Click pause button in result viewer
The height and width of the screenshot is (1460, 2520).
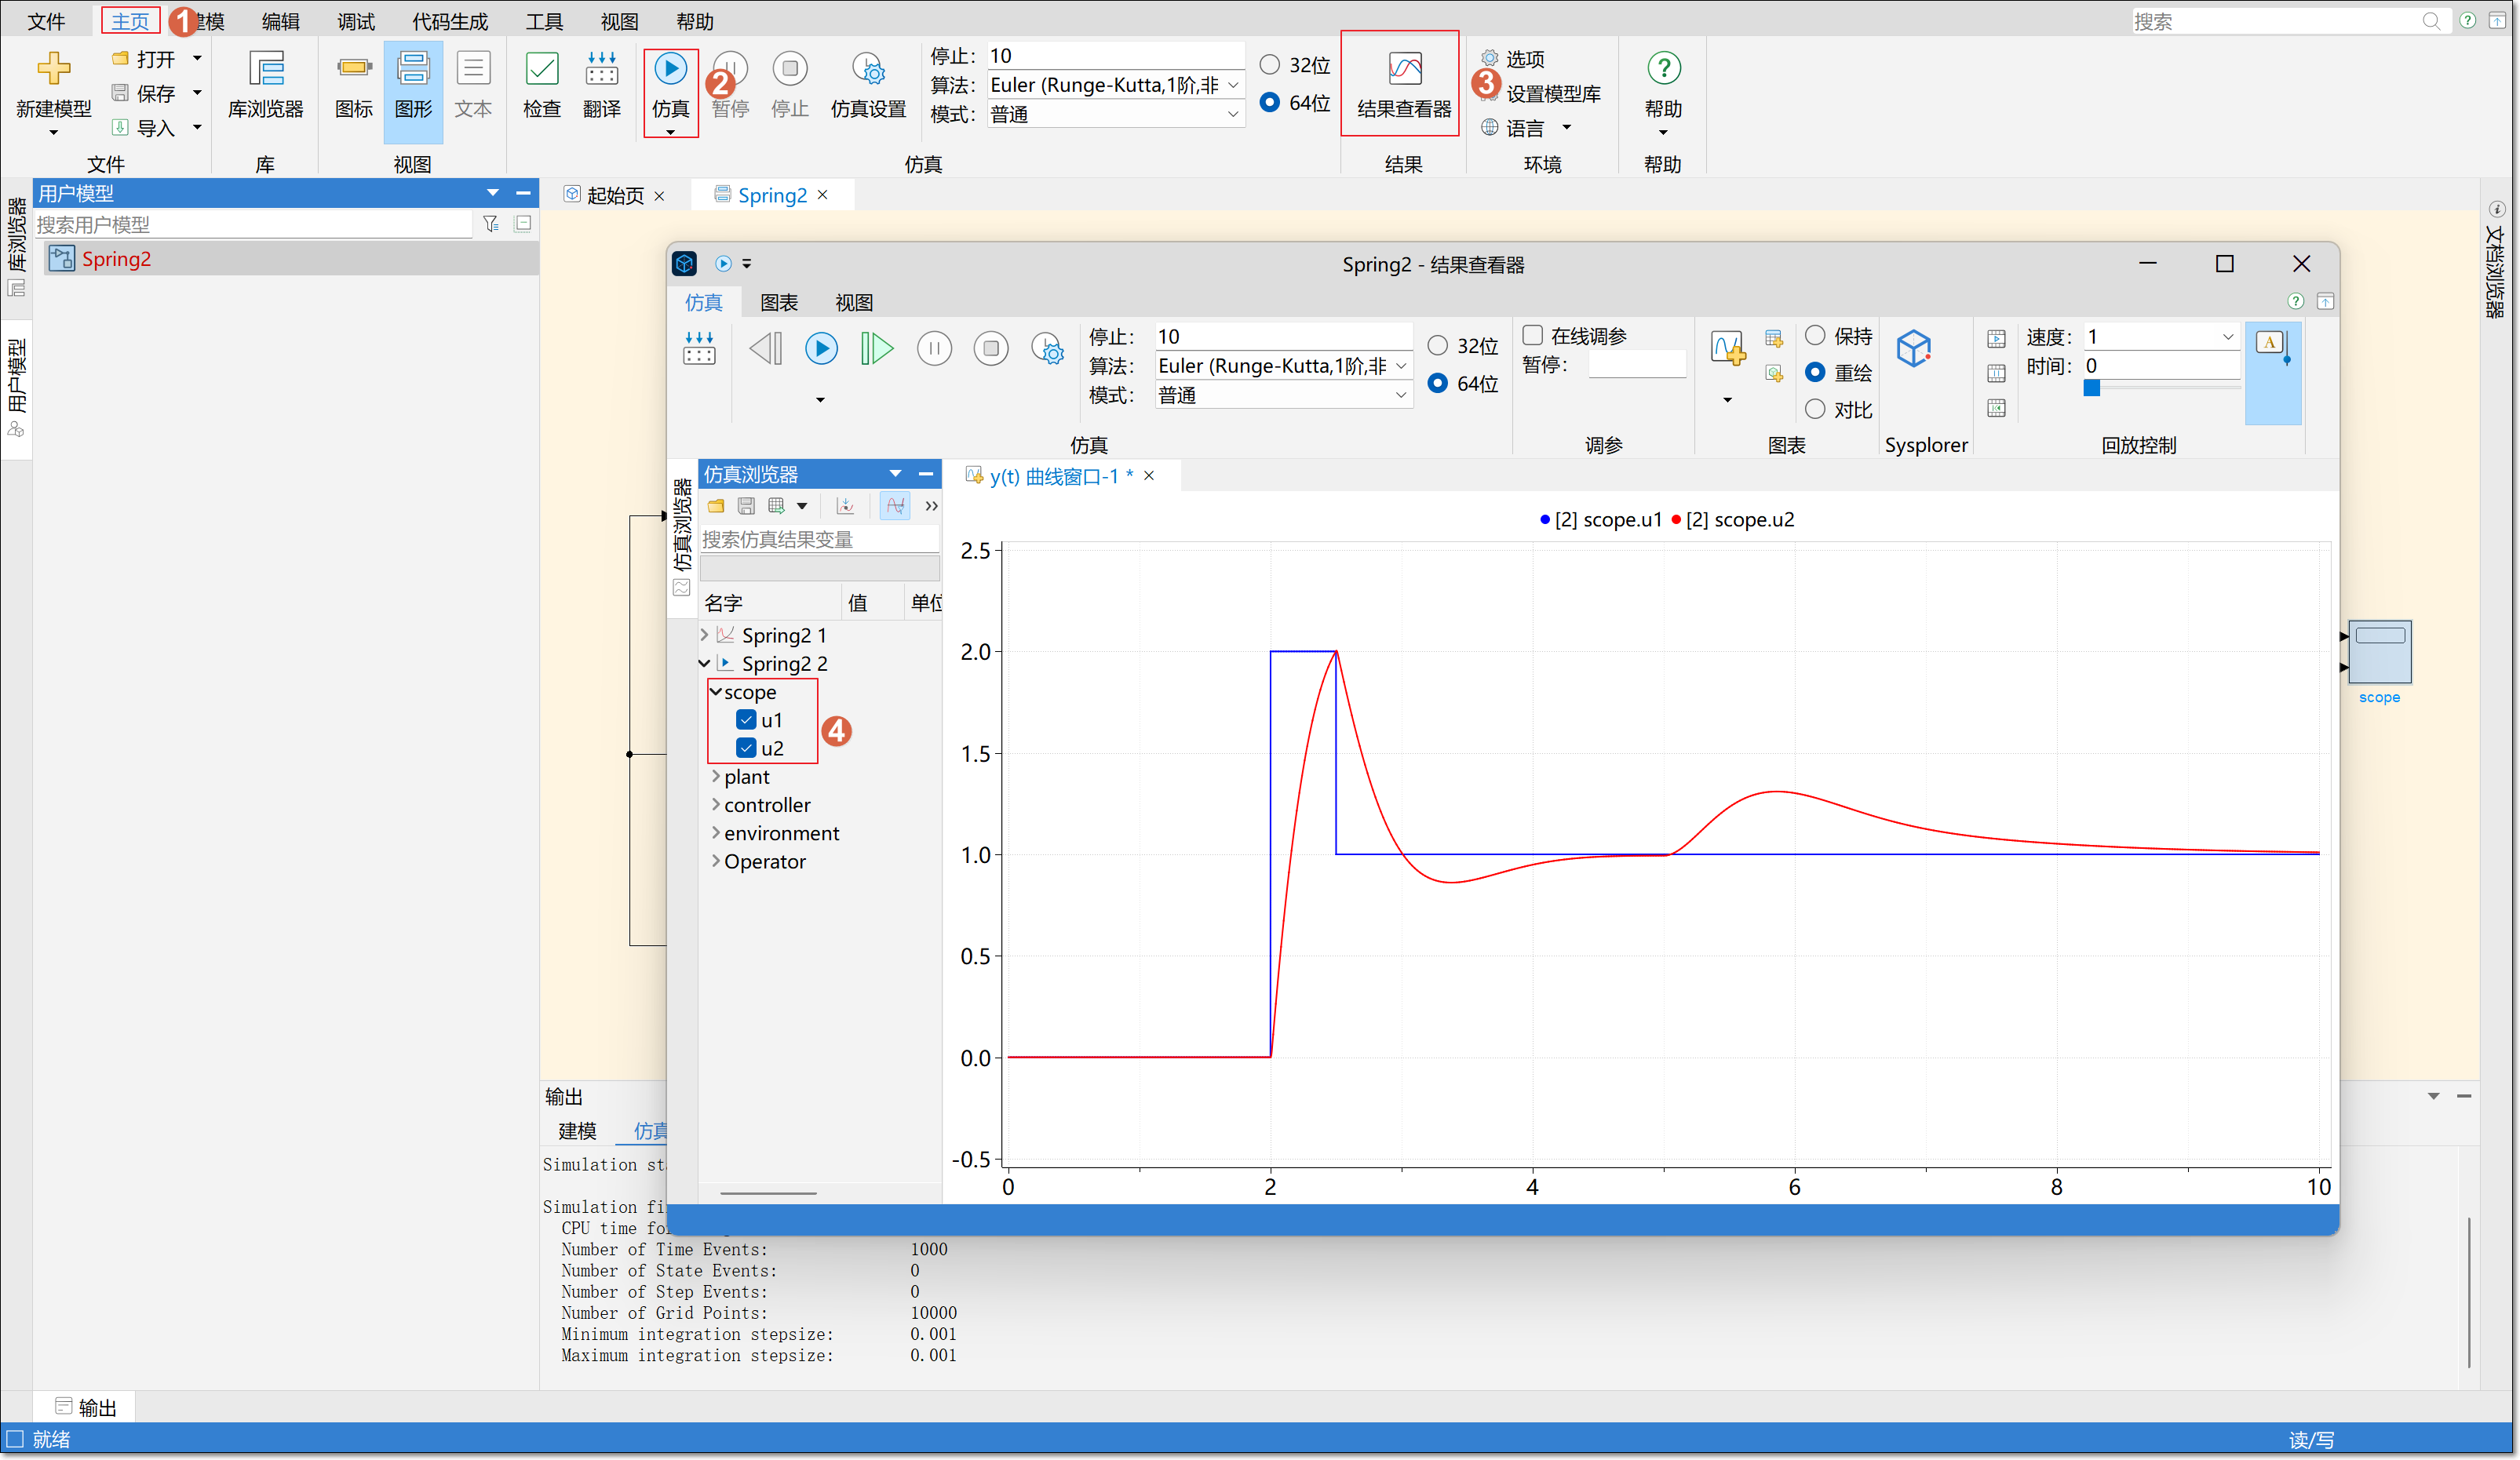pyautogui.click(x=934, y=348)
